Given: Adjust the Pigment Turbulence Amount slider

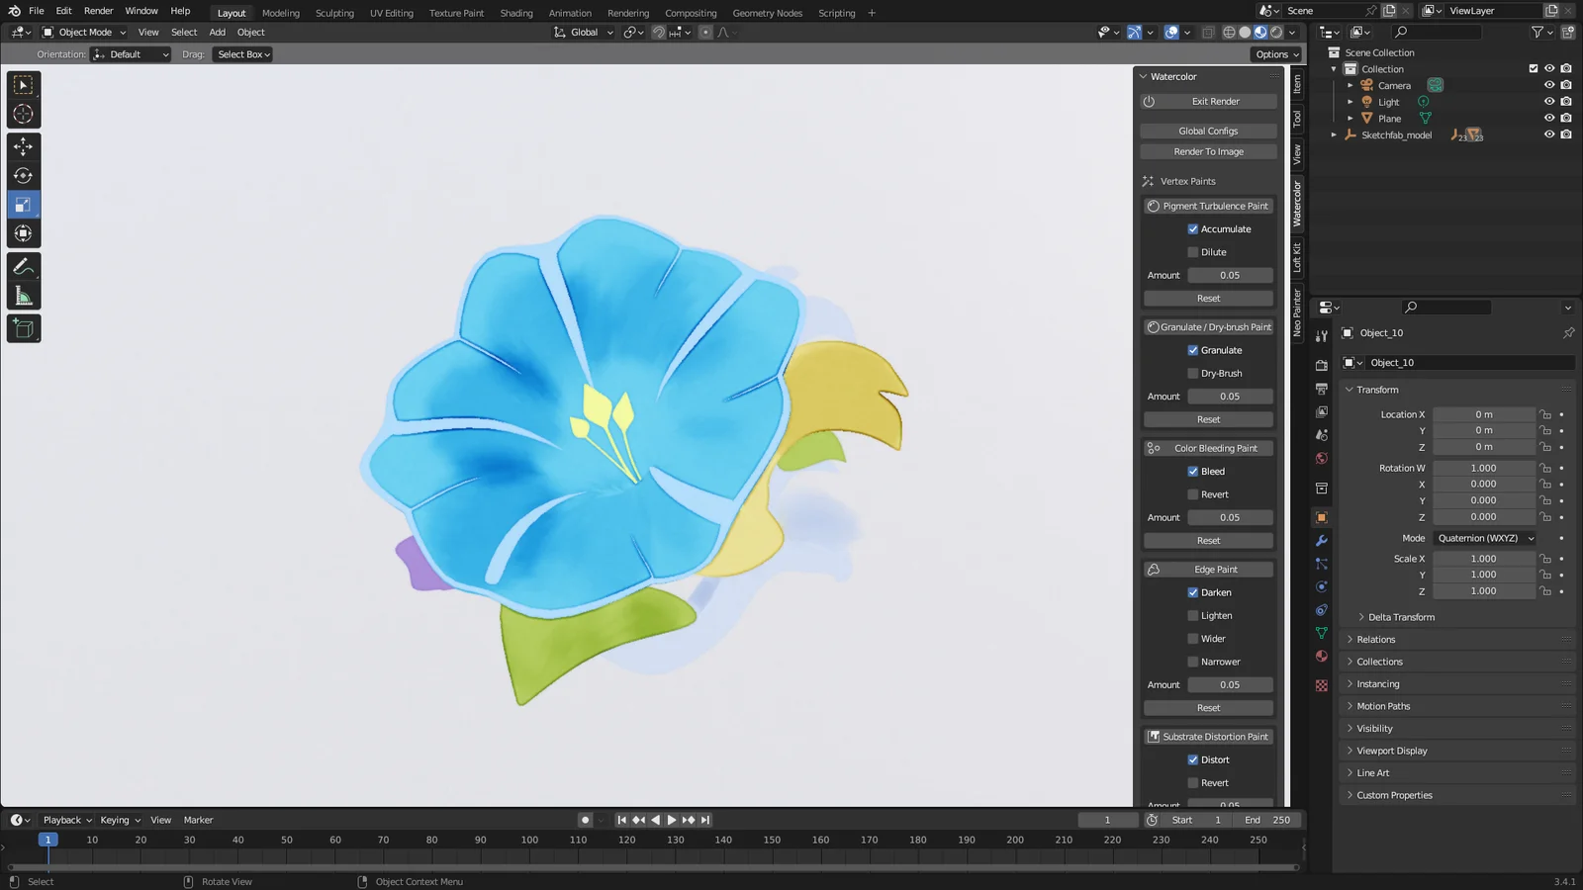Looking at the screenshot, I should tap(1230, 275).
